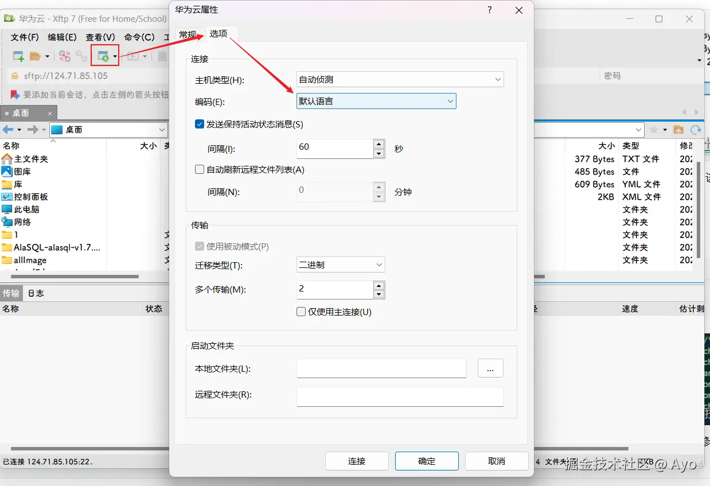
Task: Toggle 使用被动模式 checkbox
Action: click(200, 246)
